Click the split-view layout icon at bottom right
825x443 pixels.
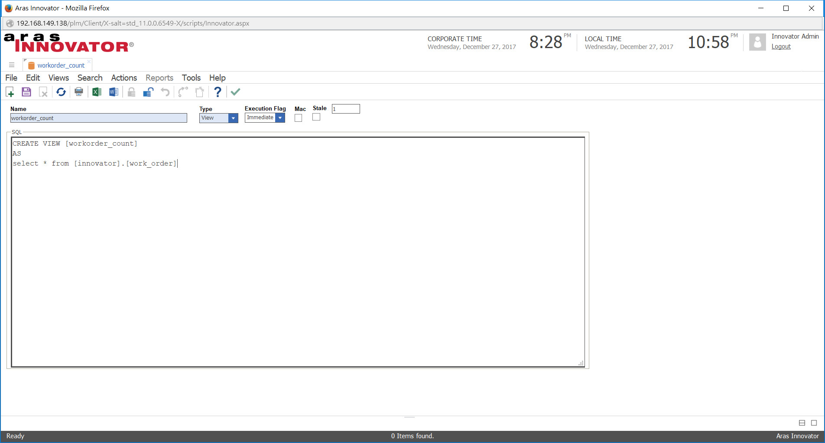tap(802, 423)
